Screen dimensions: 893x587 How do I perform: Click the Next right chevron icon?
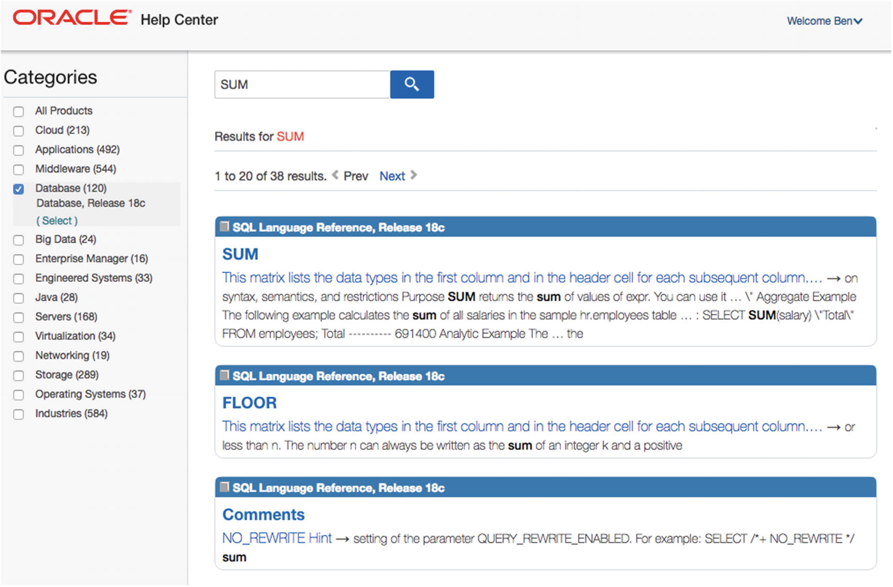[x=414, y=175]
